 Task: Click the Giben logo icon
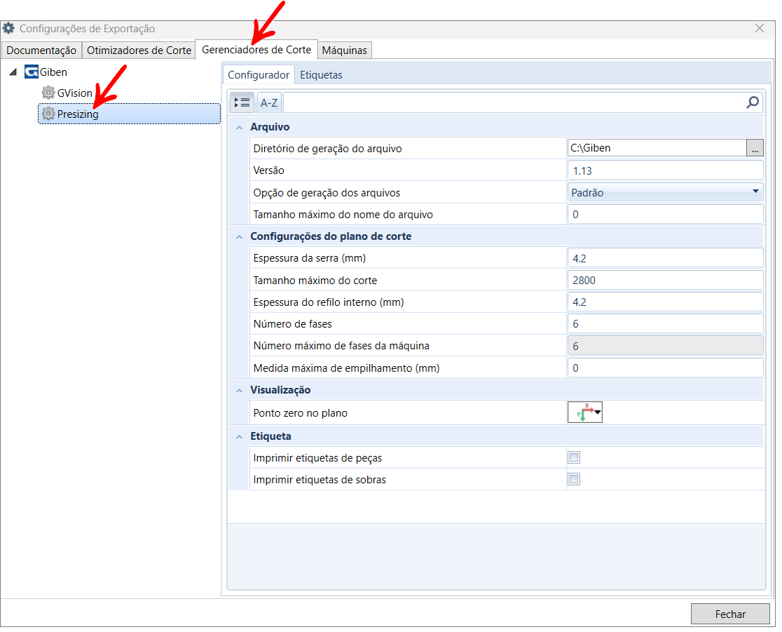(32, 72)
